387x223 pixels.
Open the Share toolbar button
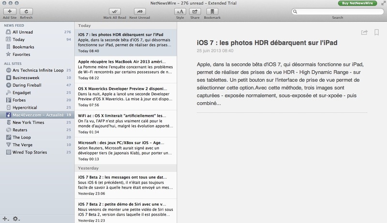(x=195, y=11)
